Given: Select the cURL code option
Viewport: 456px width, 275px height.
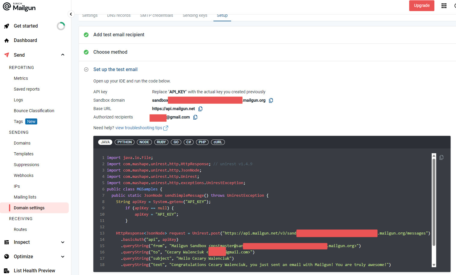Looking at the screenshot, I should pos(218,142).
